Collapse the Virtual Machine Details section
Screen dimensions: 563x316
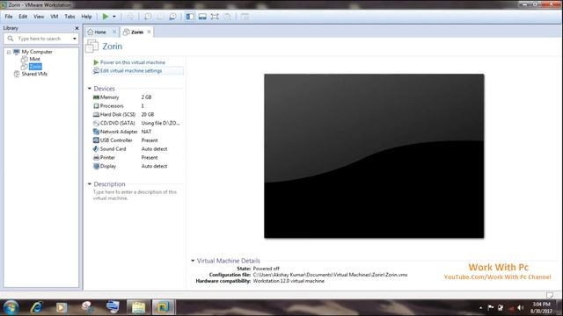point(193,261)
